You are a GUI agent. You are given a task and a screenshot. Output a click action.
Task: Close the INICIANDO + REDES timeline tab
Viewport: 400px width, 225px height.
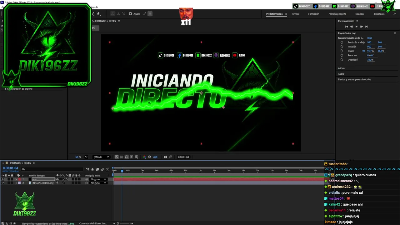(3, 163)
